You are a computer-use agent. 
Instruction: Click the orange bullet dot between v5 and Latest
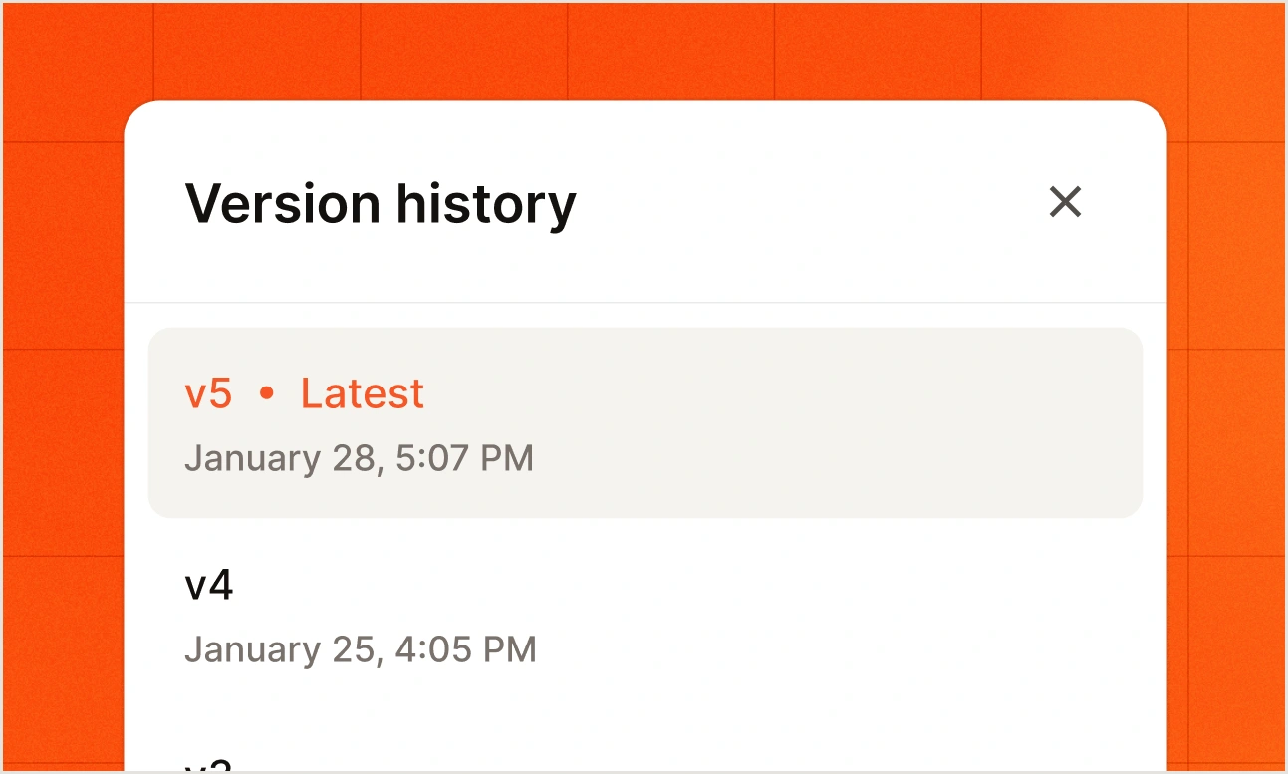tap(266, 394)
